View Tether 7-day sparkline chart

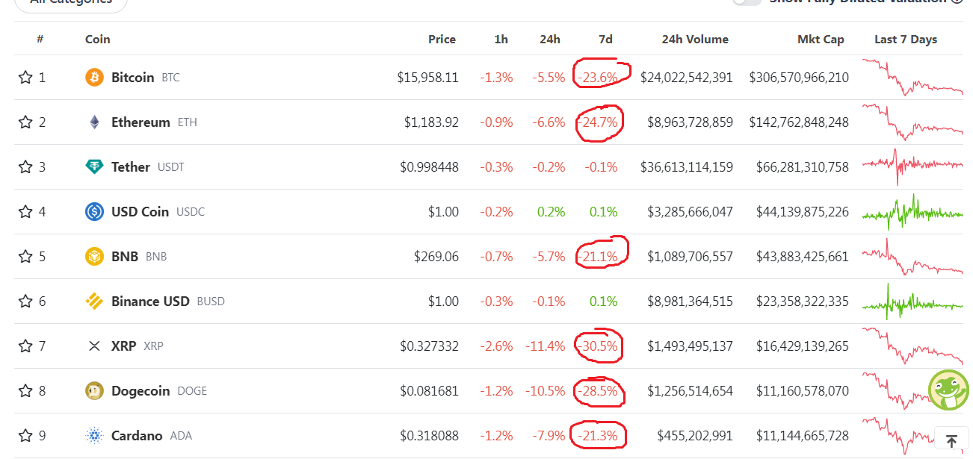(912, 167)
